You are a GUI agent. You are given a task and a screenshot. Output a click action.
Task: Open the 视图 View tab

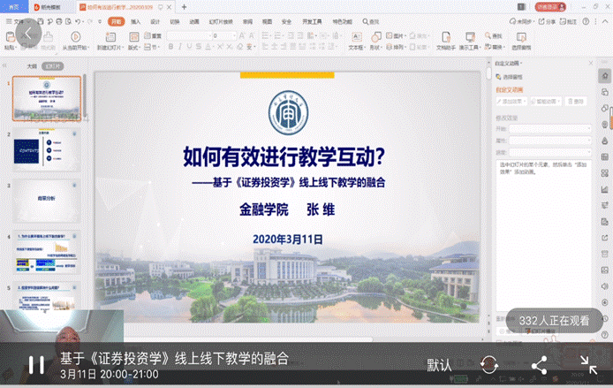(267, 21)
